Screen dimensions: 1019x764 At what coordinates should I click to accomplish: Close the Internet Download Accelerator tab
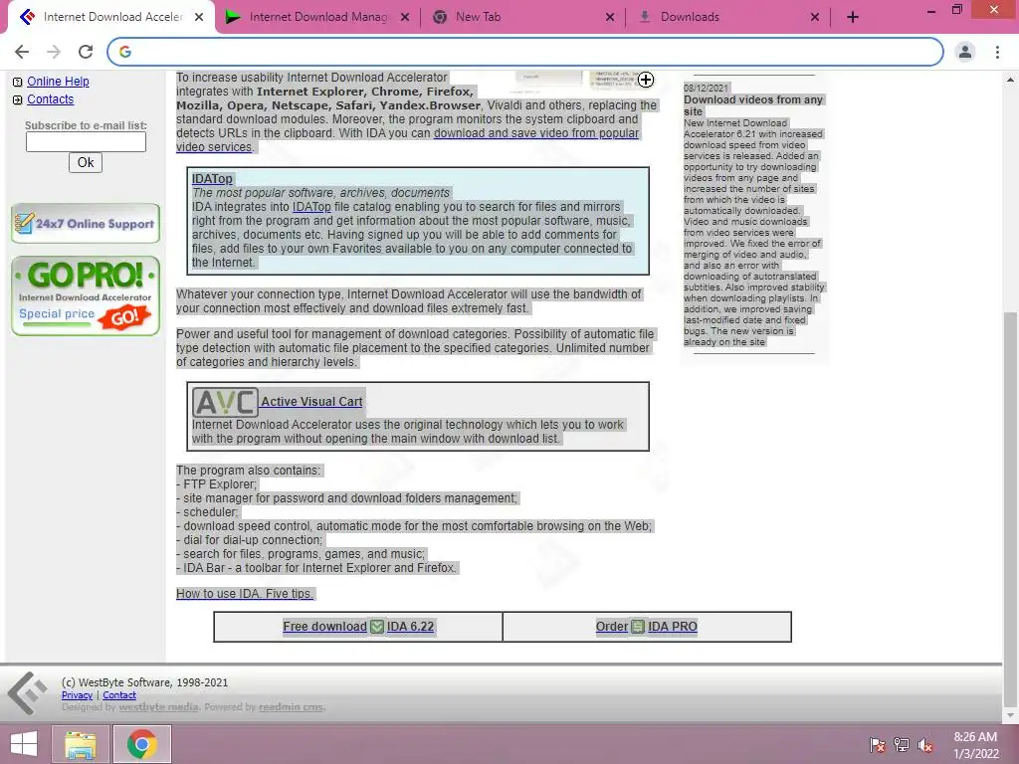(199, 17)
